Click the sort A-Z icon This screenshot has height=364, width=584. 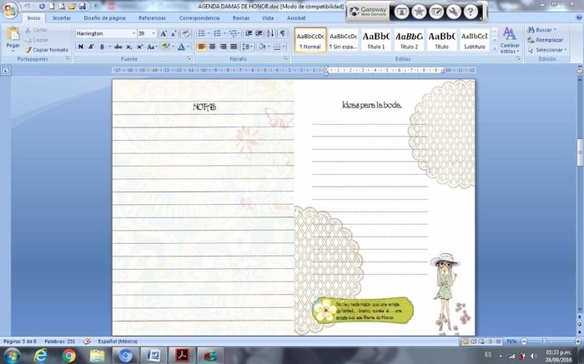coord(270,34)
